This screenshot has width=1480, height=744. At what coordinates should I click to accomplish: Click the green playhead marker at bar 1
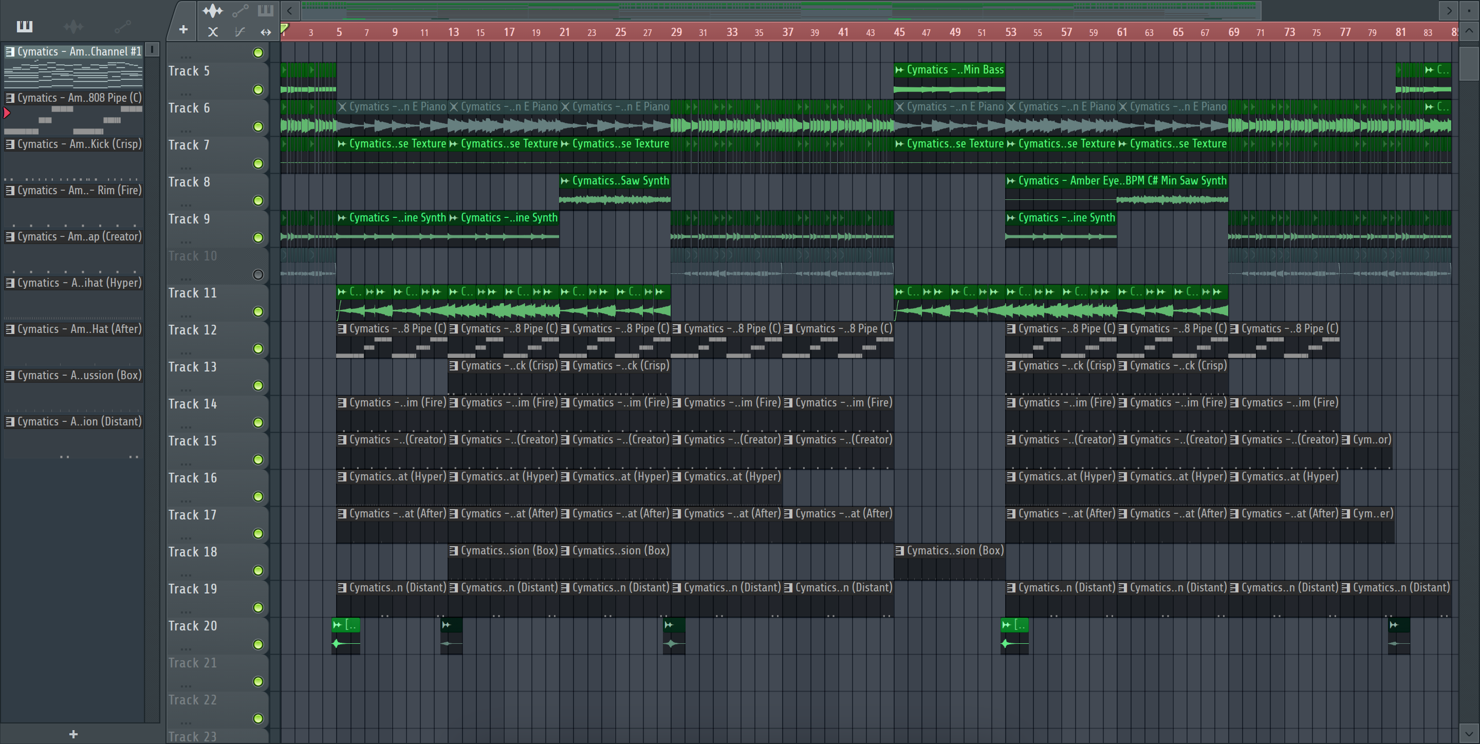pos(284,28)
